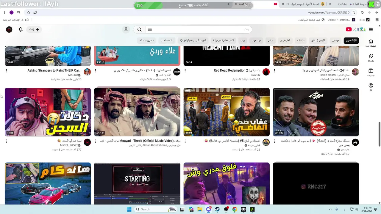Viewport: 381px width, 214px height.
Task: Open the all bookmarks folder
Action: coord(15,20)
